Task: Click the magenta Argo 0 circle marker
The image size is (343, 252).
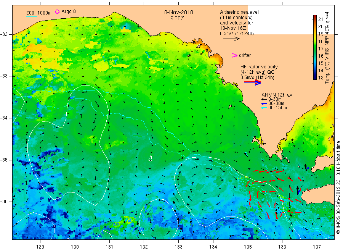Action: pos(57,11)
